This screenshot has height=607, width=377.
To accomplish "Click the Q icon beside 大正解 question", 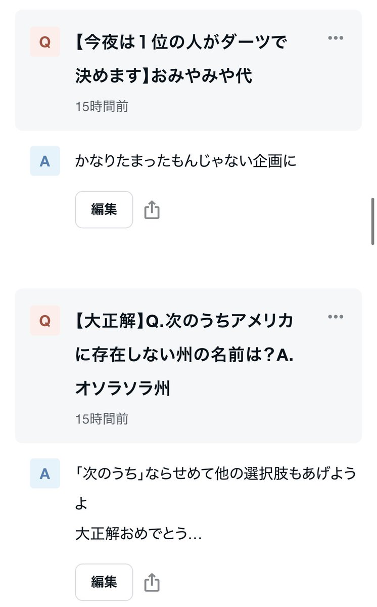I will [x=45, y=321].
